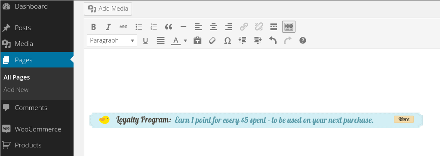Insert the Read More tag
440x156 pixels.
coord(274,27)
